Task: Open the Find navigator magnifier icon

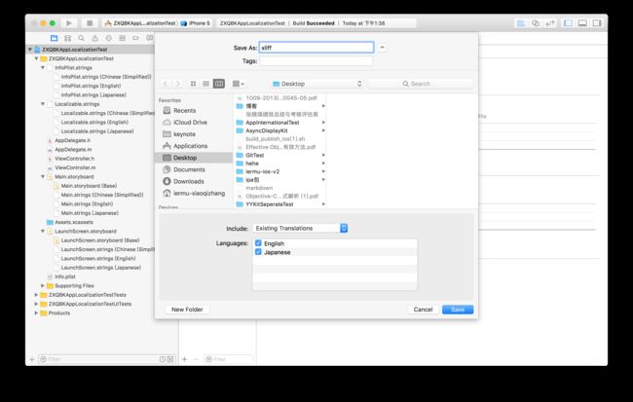Action: coord(82,38)
